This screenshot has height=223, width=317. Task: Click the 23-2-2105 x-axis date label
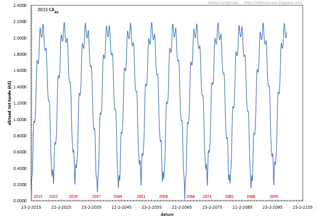click(x=304, y=207)
